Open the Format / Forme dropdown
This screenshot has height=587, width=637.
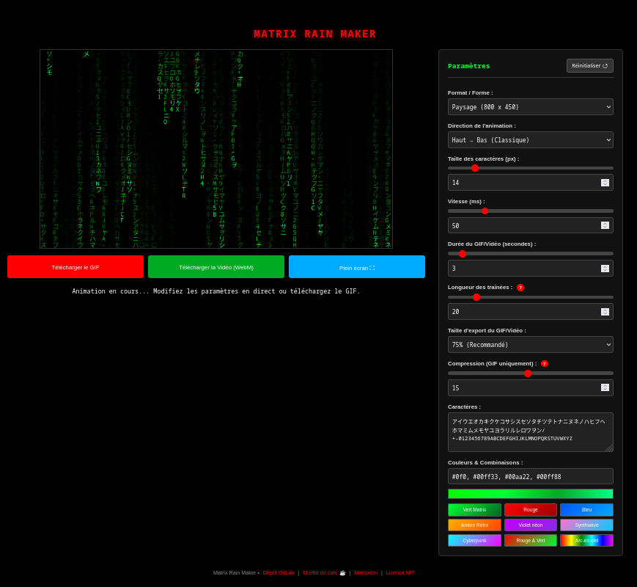pyautogui.click(x=531, y=107)
